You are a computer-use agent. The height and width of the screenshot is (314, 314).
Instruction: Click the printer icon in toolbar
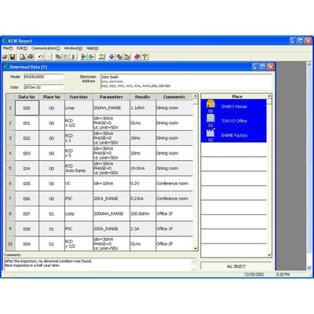tap(31, 57)
